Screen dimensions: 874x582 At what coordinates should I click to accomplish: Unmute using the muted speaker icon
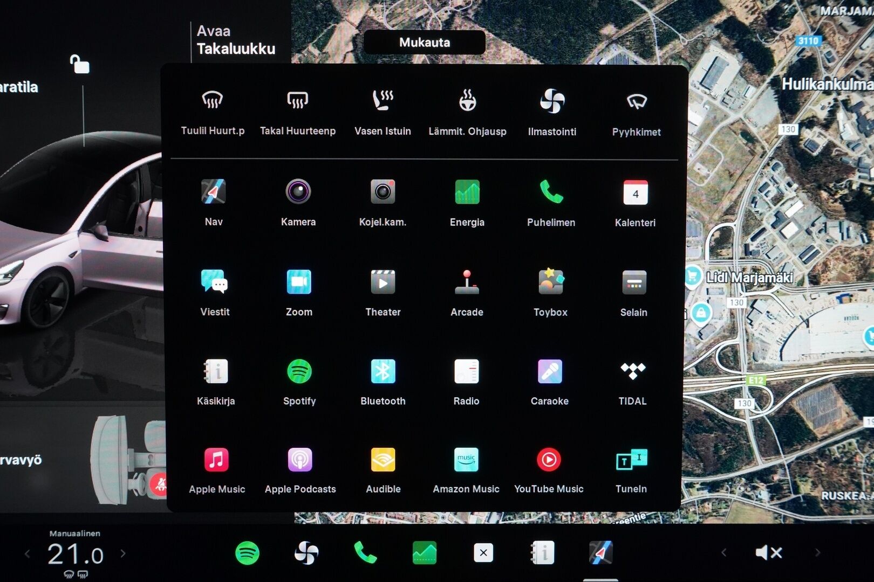click(x=769, y=552)
